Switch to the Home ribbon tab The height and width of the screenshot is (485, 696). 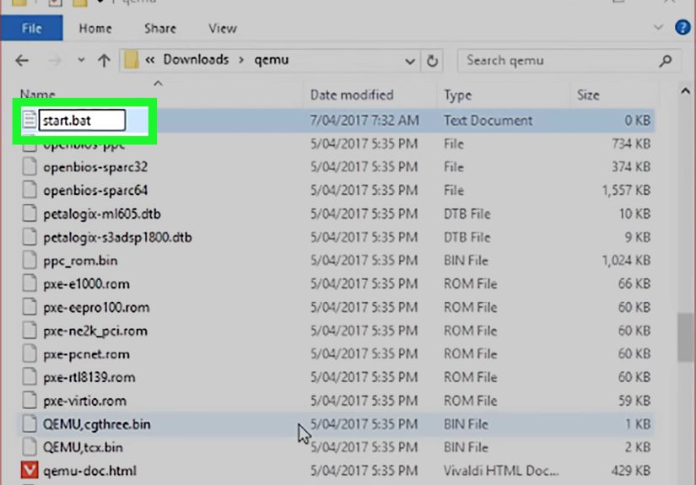tap(95, 29)
